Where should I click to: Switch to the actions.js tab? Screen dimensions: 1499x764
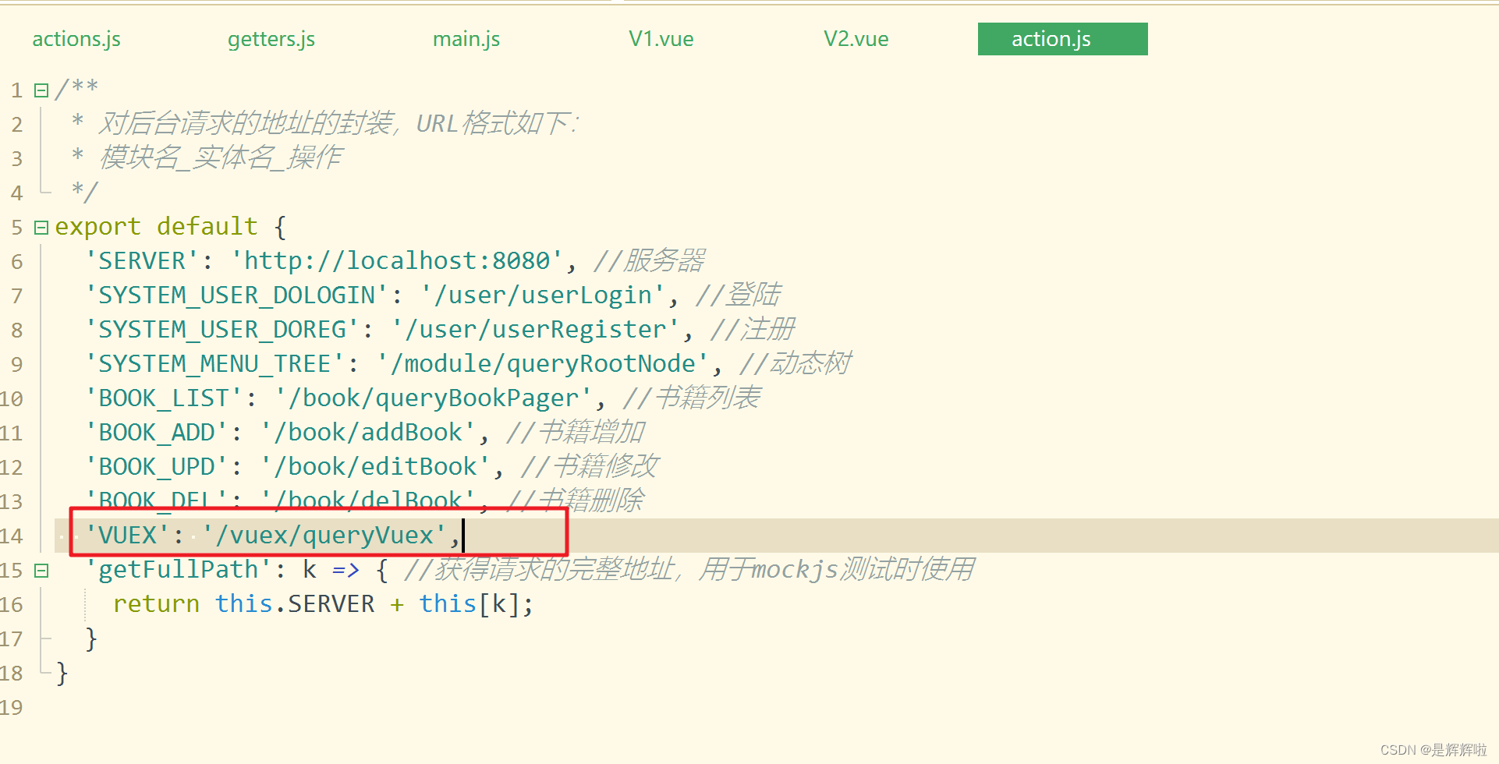76,38
